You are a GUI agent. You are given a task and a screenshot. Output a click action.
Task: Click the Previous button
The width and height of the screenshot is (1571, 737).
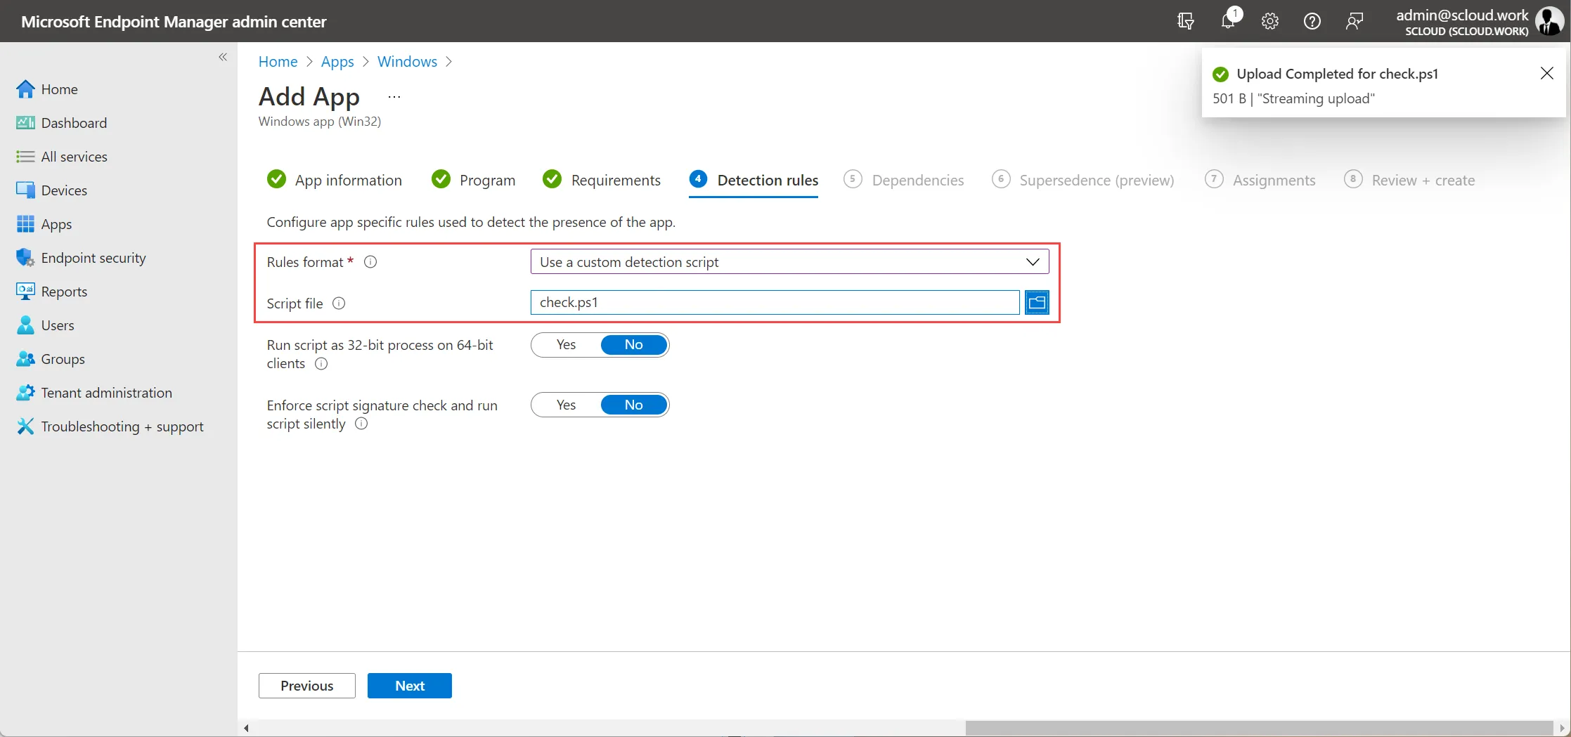[307, 686]
